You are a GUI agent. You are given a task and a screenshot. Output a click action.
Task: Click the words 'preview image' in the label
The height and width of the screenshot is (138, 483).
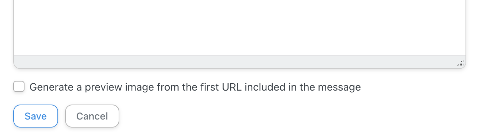click(x=119, y=87)
